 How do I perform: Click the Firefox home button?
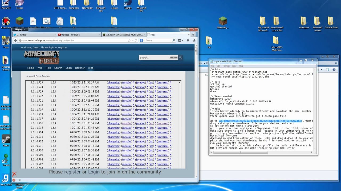[x=194, y=41]
